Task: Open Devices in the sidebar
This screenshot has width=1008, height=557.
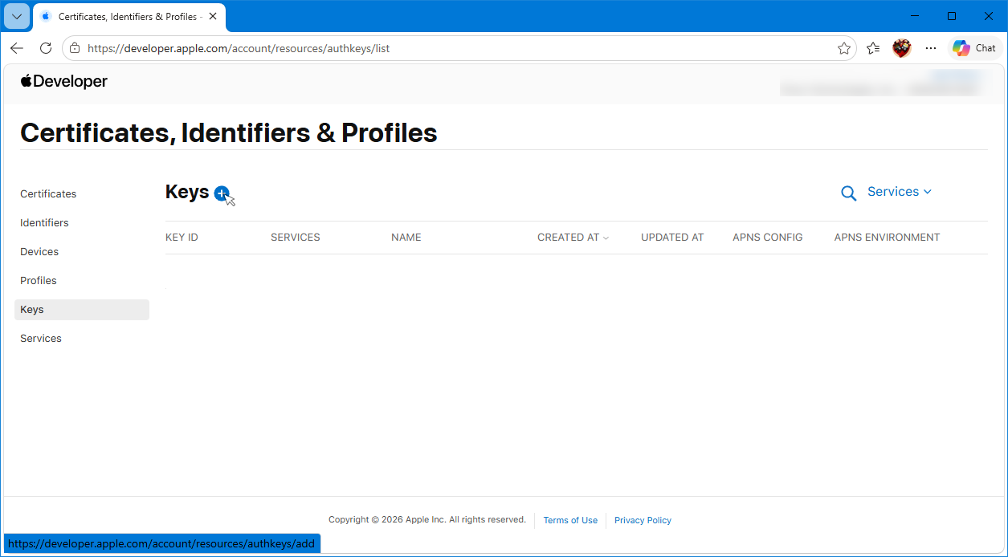Action: point(39,252)
